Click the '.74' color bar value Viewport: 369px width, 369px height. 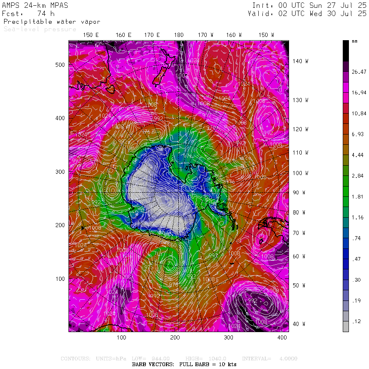click(356, 238)
